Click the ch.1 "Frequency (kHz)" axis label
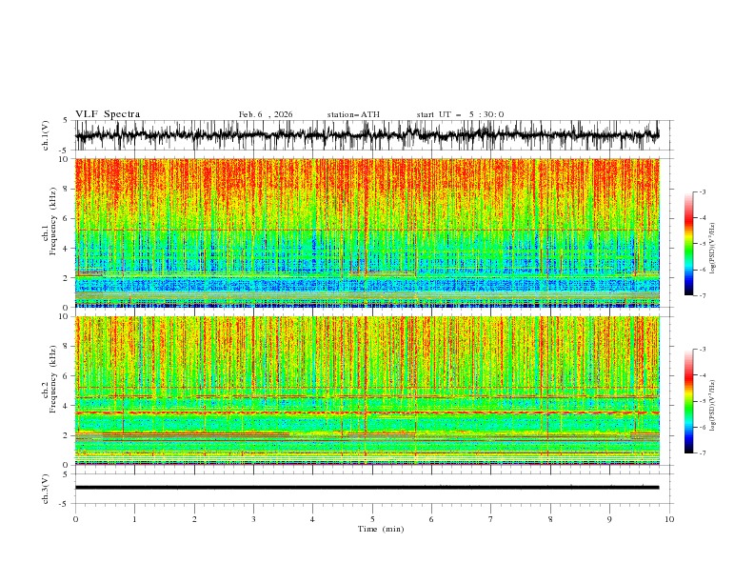754x583 pixels. 53,222
